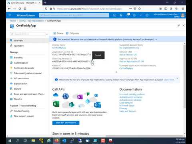
Task: Click the horizontal scrollbar at the bottom
Action: click(145, 136)
